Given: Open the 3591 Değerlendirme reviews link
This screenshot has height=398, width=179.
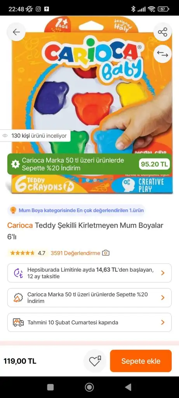Looking at the screenshot, I should click(75, 253).
